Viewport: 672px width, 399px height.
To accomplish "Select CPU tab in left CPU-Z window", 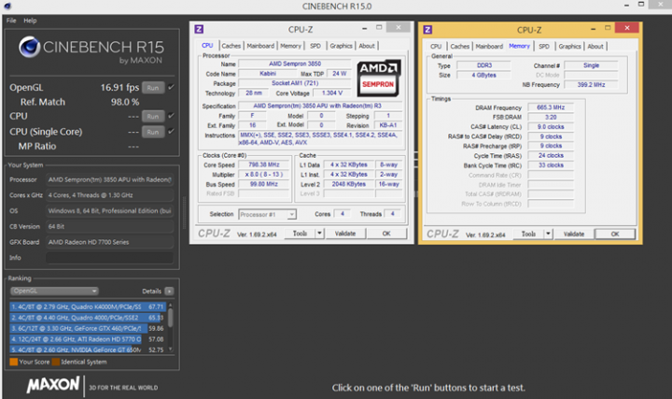I will 207,45.
